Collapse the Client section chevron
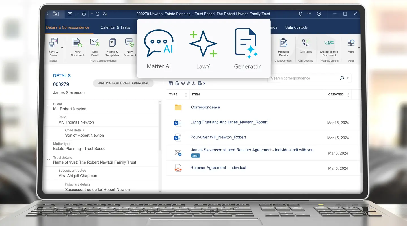 click(x=49, y=107)
